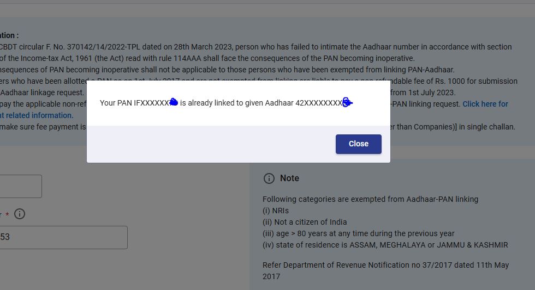Click the 'Following categories are exempted' sentence
This screenshot has height=290, width=535.
370,199
